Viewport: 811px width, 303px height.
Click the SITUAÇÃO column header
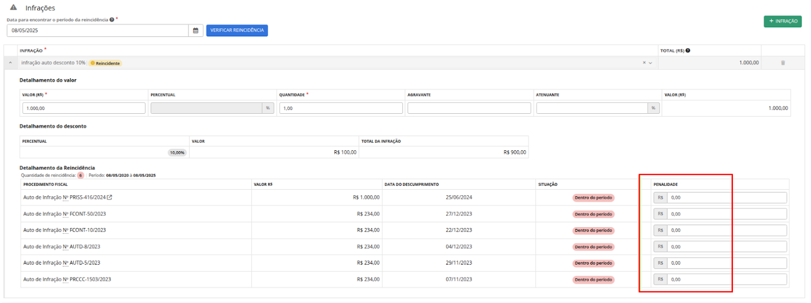(x=547, y=185)
